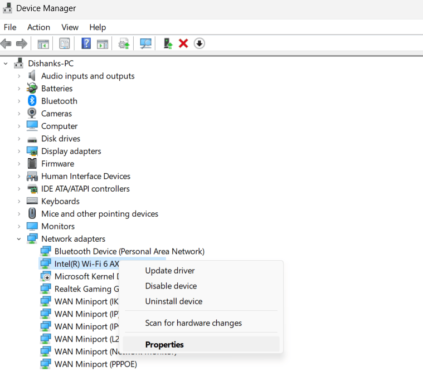Select the Display adapters label
This screenshot has width=423, height=371.
[71, 151]
